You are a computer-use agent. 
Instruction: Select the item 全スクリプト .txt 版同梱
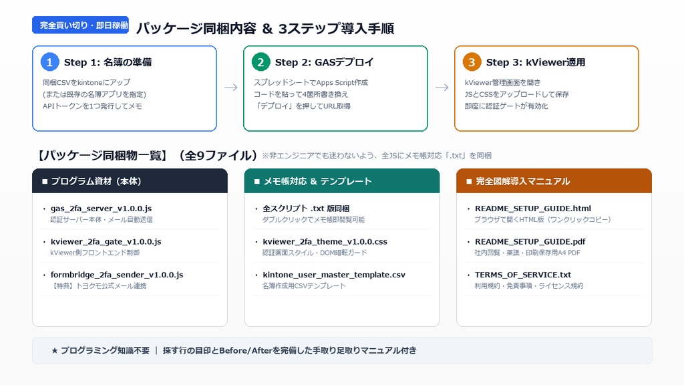tap(306, 209)
